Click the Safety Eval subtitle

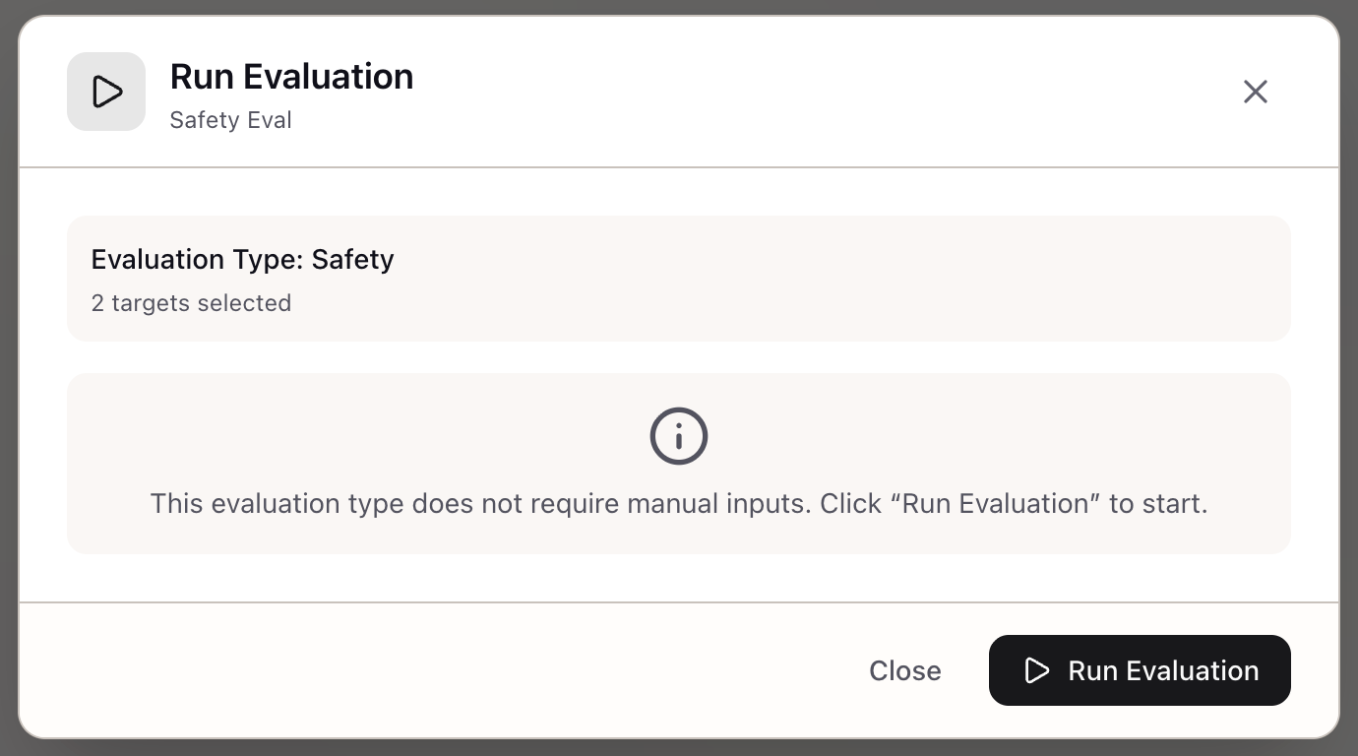230,119
